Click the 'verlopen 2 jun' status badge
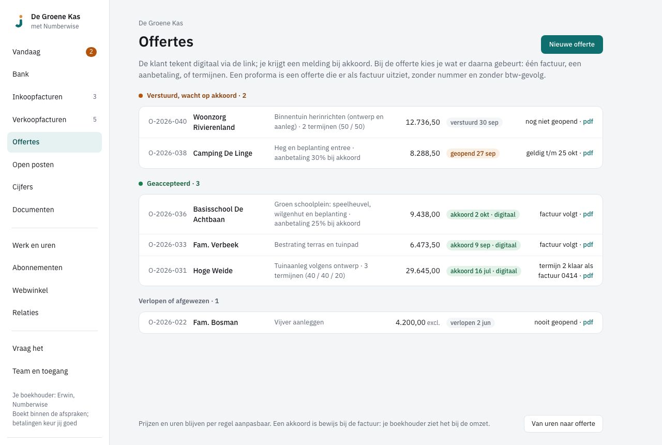 471,323
